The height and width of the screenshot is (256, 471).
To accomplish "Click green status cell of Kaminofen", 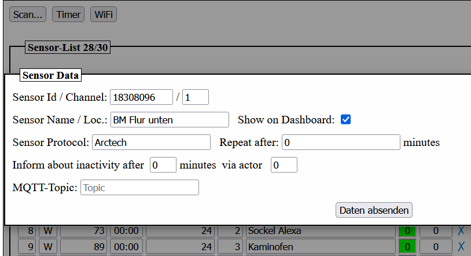I will tap(407, 247).
